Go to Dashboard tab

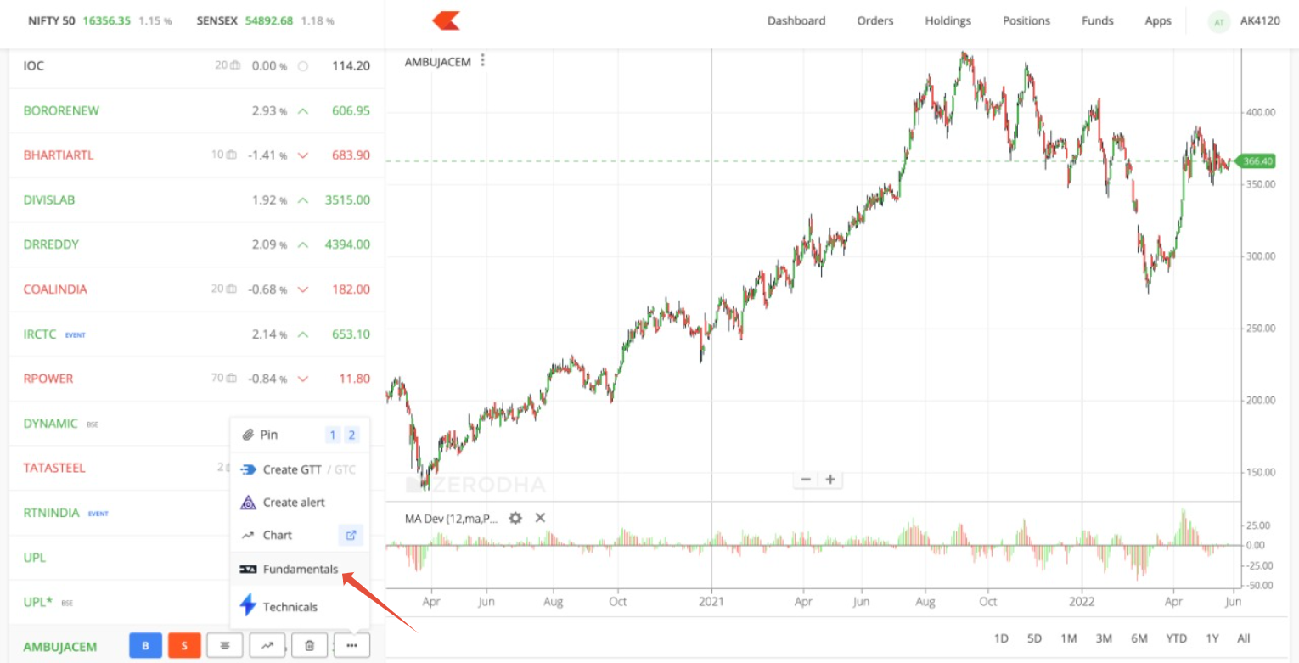(x=796, y=21)
